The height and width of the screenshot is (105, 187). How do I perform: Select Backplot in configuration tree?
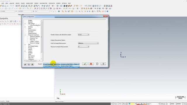(x=30, y=22)
